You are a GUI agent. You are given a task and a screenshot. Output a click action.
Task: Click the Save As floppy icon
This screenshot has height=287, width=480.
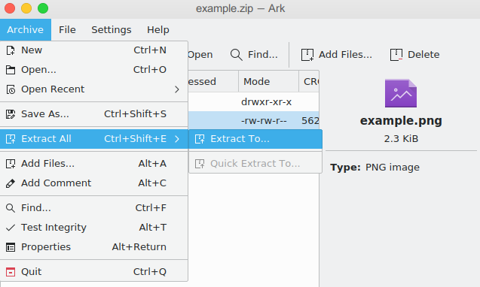[11, 114]
